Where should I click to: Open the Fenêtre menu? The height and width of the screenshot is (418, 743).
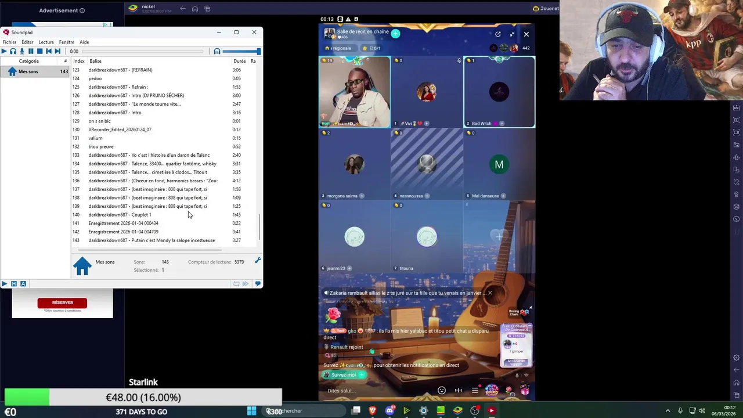pyautogui.click(x=67, y=42)
